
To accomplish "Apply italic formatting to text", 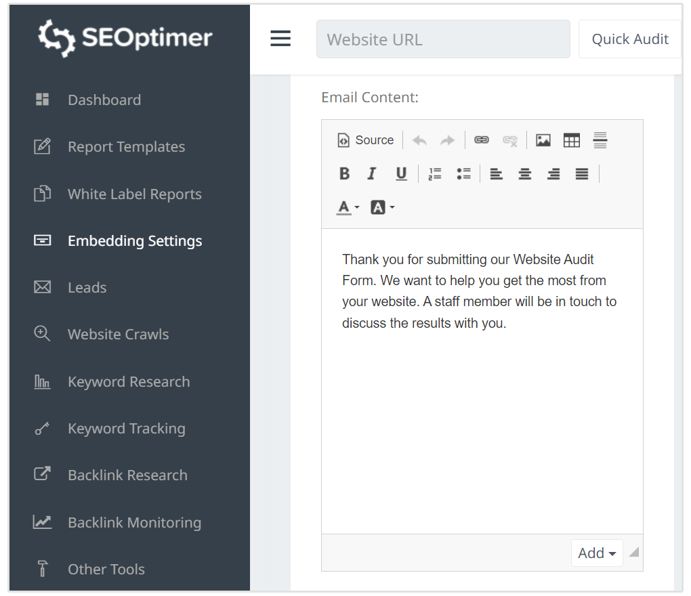I will pos(372,174).
